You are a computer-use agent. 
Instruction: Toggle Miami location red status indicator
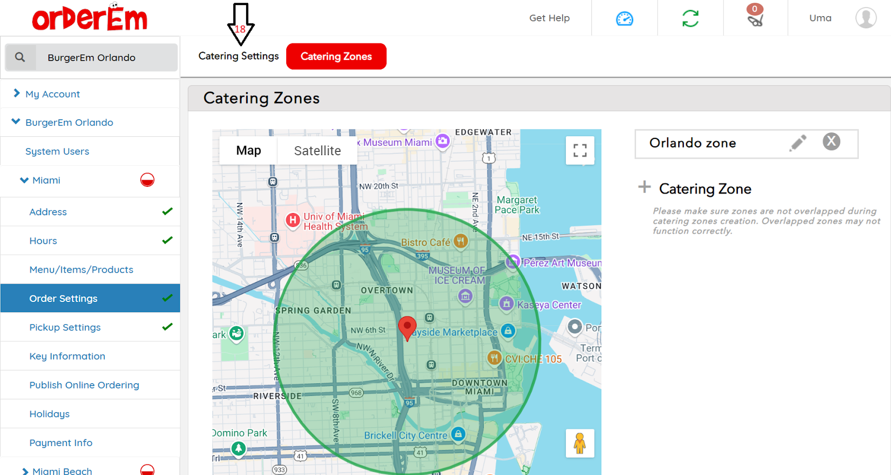tap(147, 180)
